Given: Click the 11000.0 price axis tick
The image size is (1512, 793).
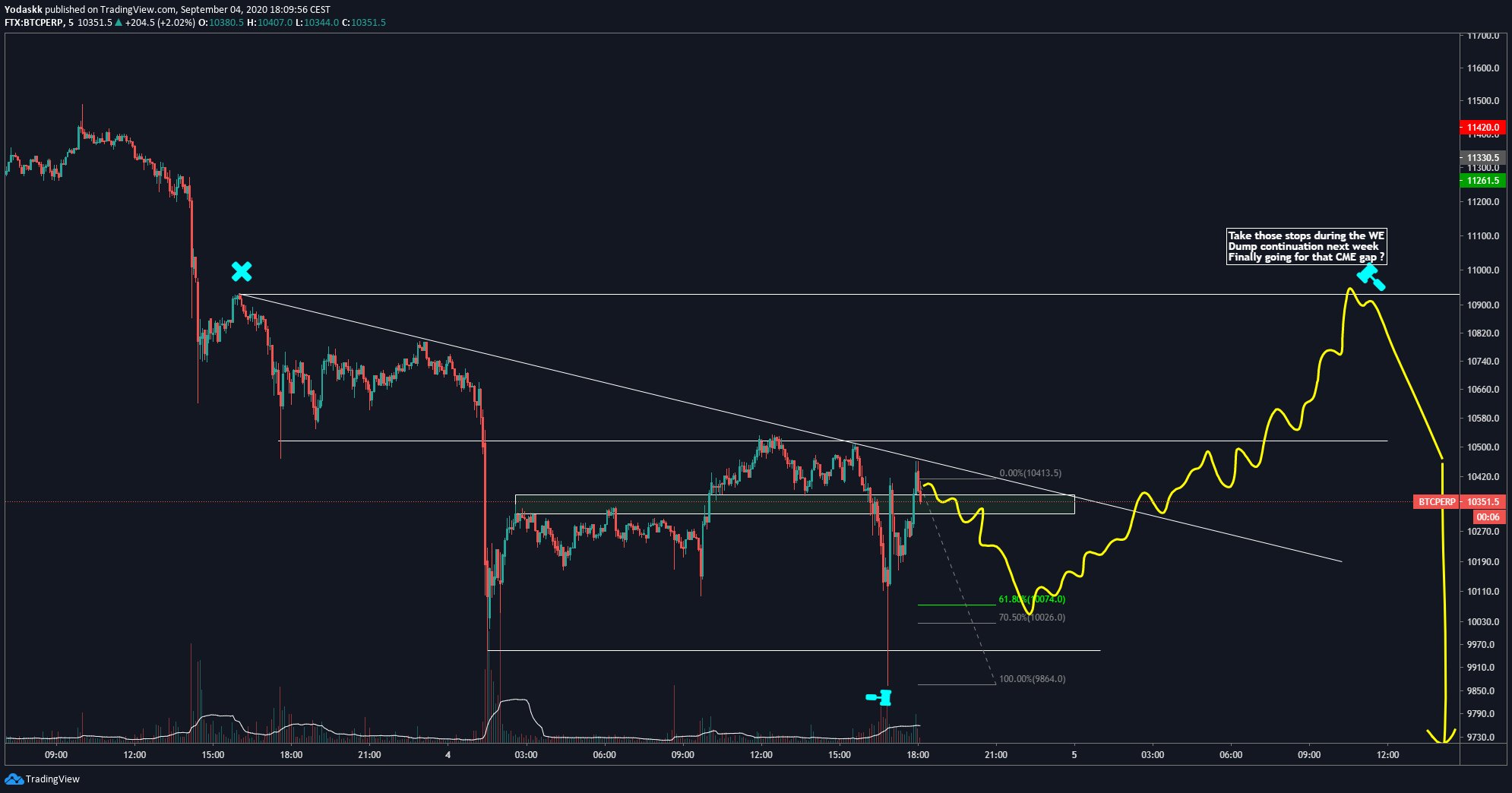Looking at the screenshot, I should tap(1483, 270).
